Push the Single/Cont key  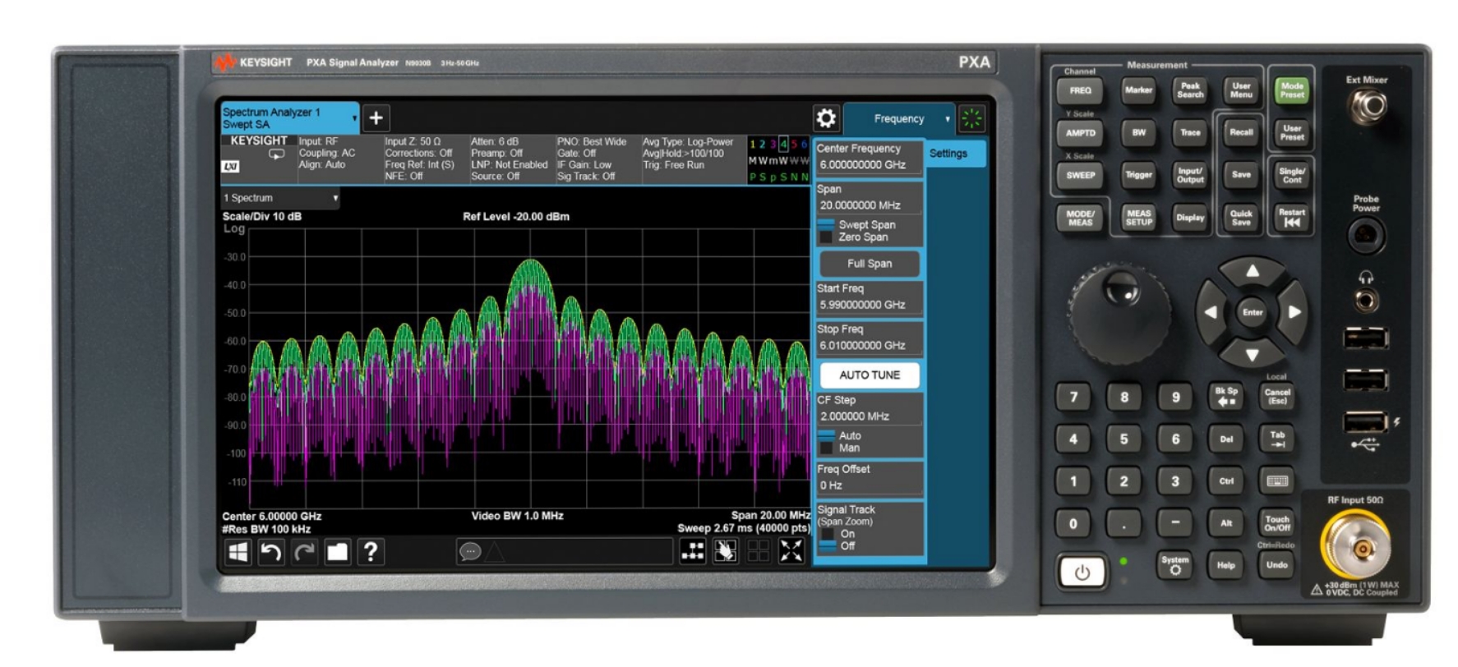[1291, 175]
